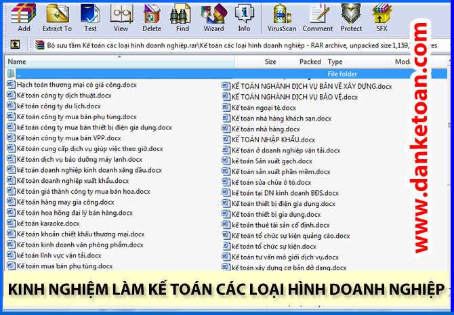Viewport: 454px width, 315px height.
Task: Sort by Packed column header
Action: point(310,62)
